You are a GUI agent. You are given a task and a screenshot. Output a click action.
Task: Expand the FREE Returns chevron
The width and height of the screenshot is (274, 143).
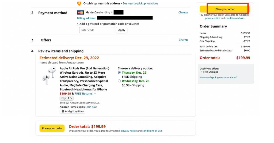[x=95, y=94]
